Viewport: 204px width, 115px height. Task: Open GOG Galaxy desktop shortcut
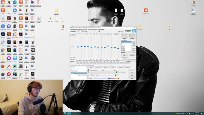coord(9,59)
